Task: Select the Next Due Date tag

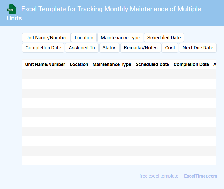Action: pos(198,48)
